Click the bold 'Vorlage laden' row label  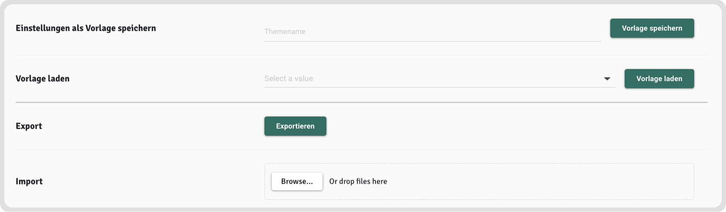(x=42, y=79)
